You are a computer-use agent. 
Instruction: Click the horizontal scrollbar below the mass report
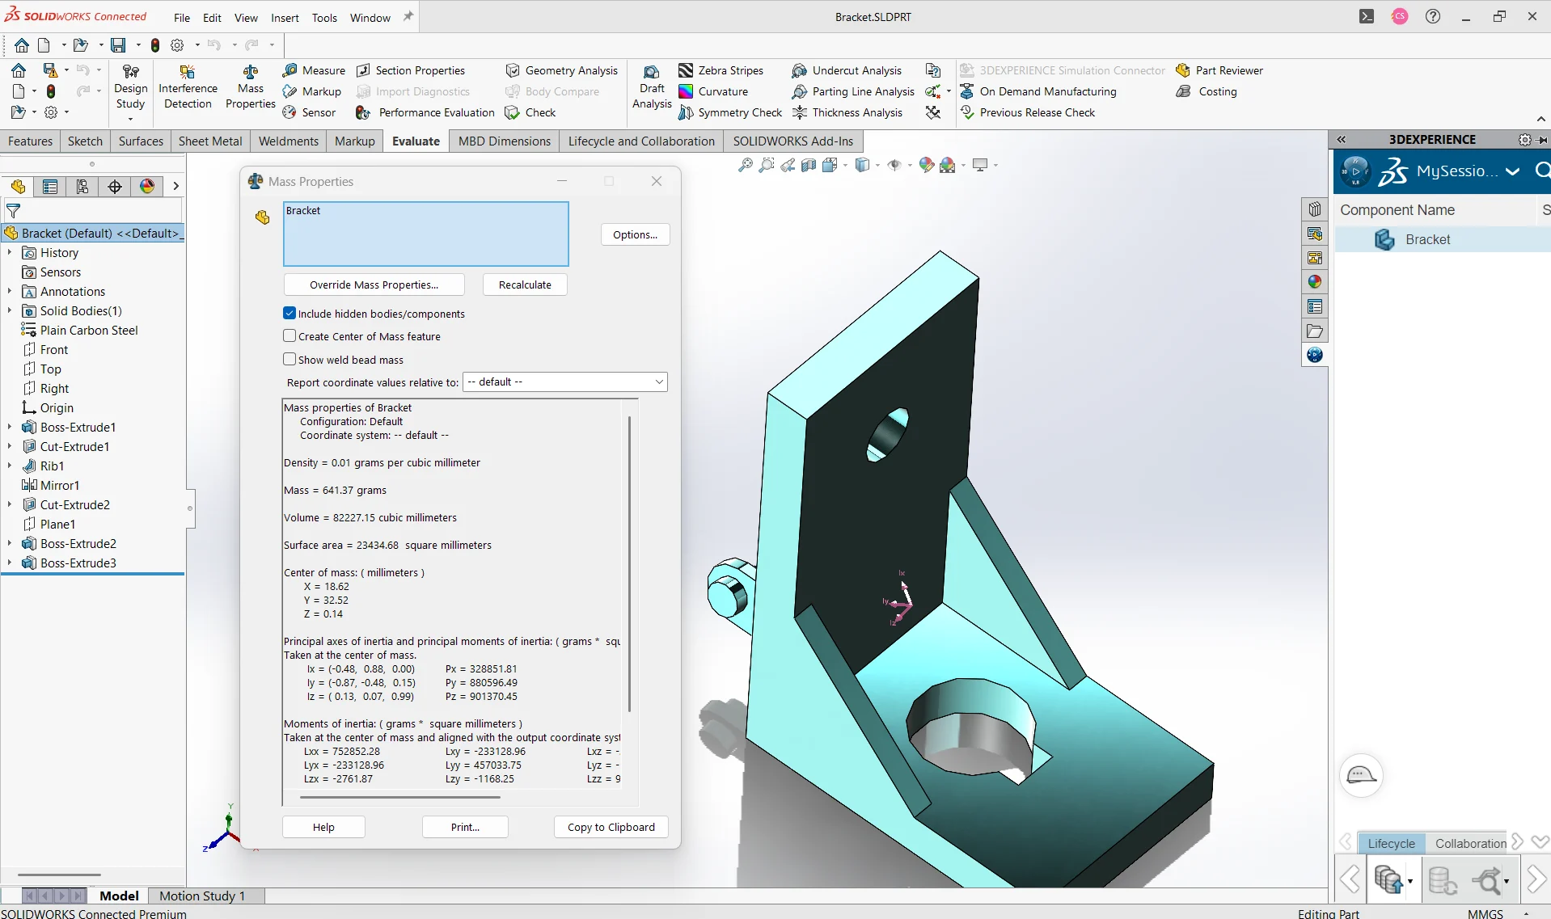tap(400, 797)
